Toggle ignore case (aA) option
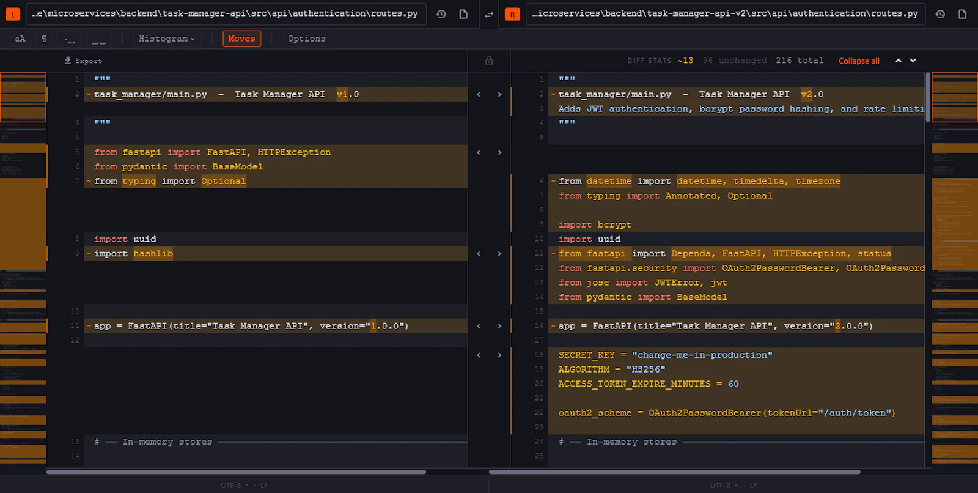Image resolution: width=978 pixels, height=493 pixels. 20,39
